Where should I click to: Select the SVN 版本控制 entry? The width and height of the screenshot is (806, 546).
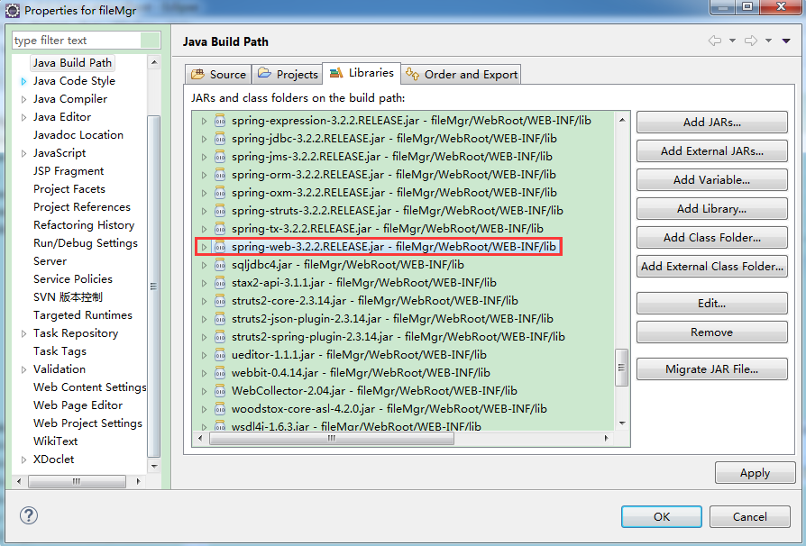coord(68,297)
